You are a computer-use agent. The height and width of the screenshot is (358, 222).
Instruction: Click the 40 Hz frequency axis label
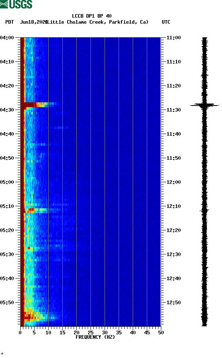click(x=133, y=333)
